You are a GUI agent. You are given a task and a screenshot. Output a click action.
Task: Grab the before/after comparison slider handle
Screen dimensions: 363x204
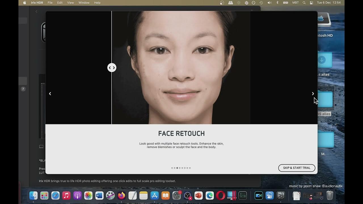point(112,67)
